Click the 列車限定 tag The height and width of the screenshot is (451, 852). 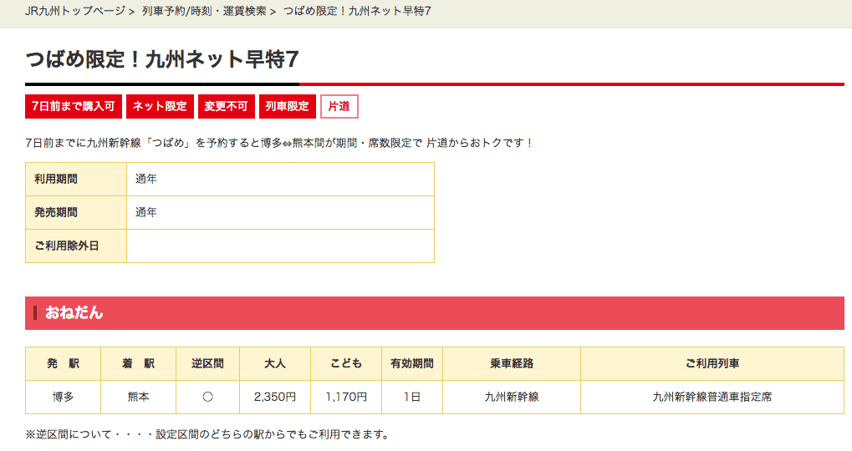287,106
